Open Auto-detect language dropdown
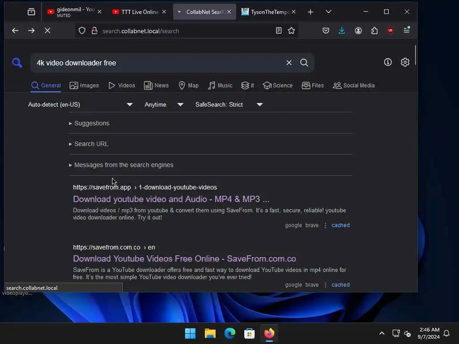 [80, 104]
